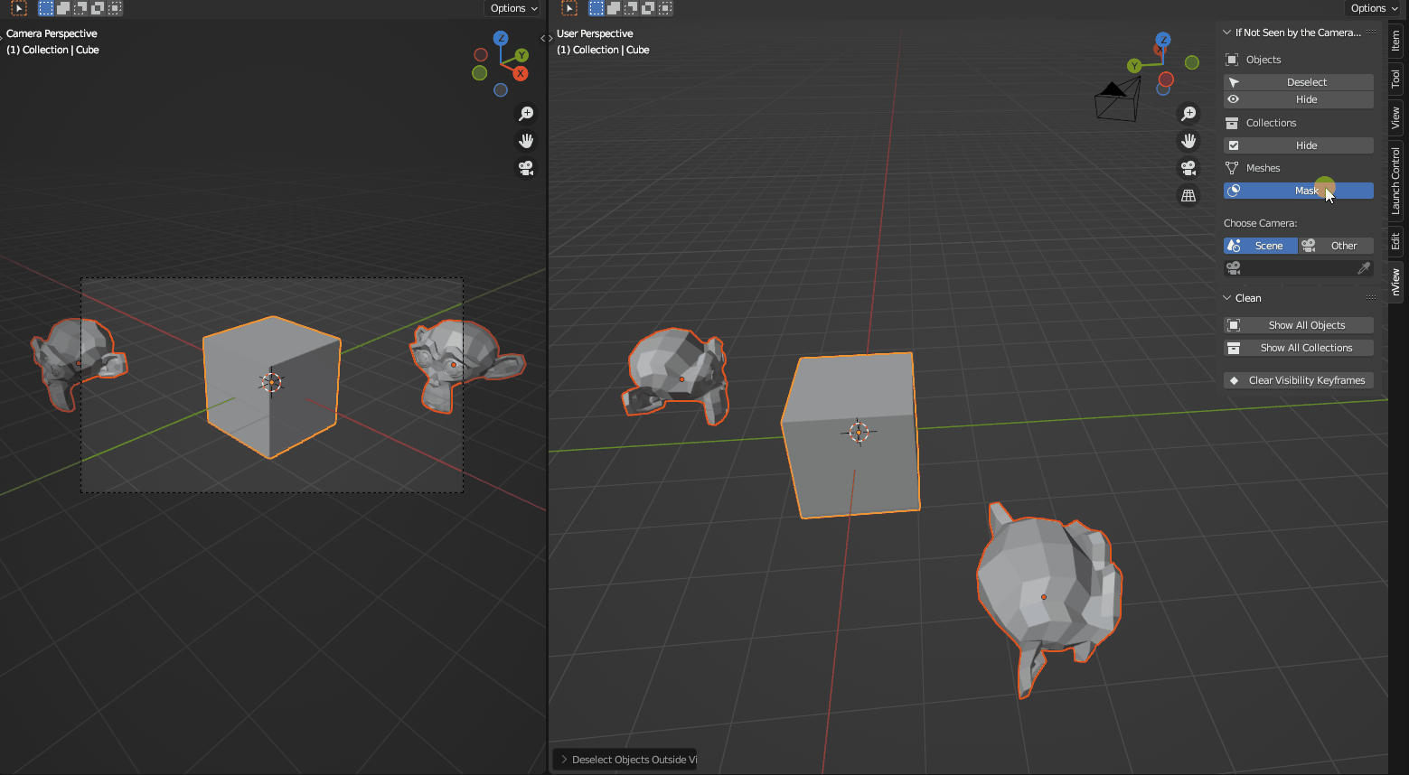Click the pan hand icon in right viewport

tap(1188, 141)
